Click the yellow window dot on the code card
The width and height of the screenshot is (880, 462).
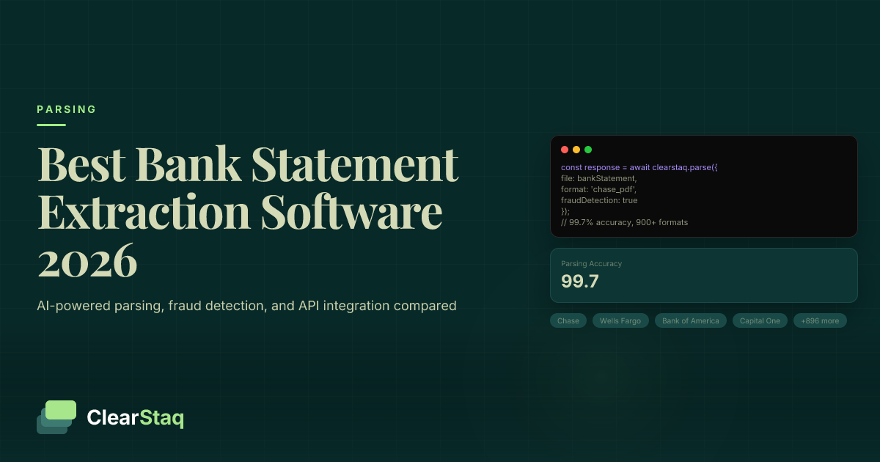(576, 149)
